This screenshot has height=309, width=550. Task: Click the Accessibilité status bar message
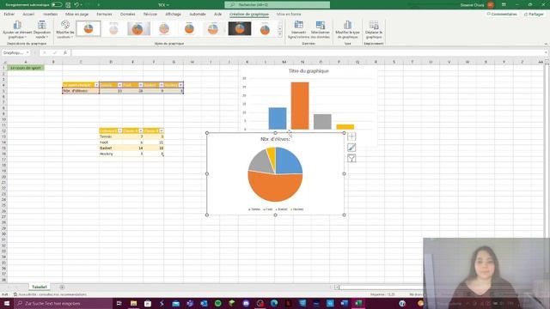coord(50,294)
